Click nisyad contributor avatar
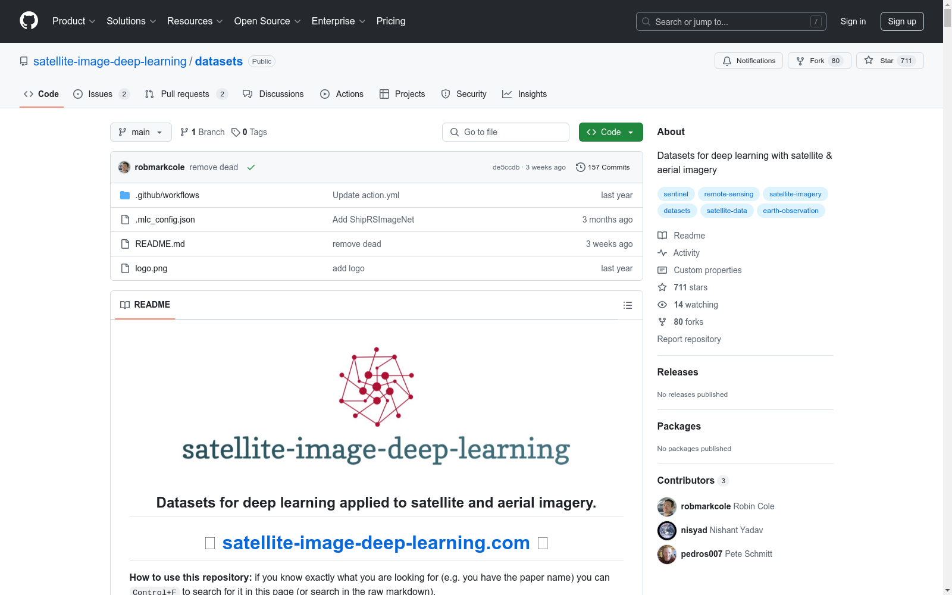This screenshot has width=952, height=595. 667,530
